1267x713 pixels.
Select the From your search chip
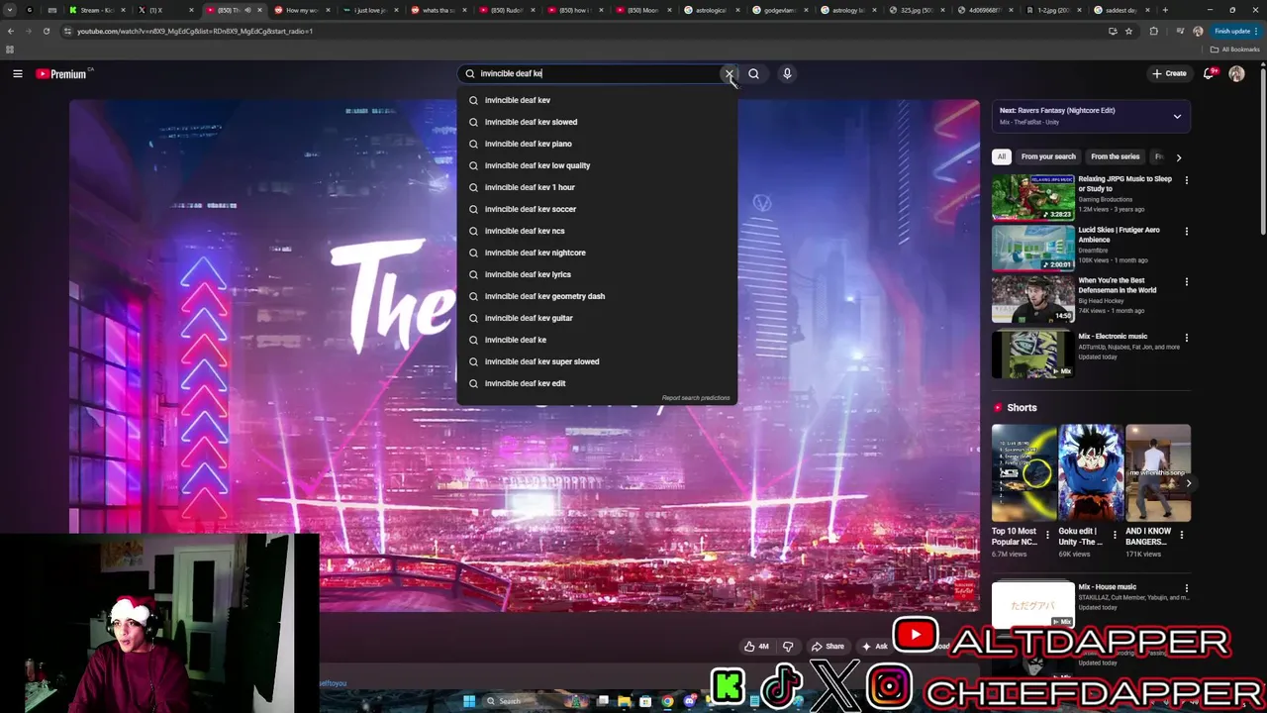pyautogui.click(x=1048, y=156)
